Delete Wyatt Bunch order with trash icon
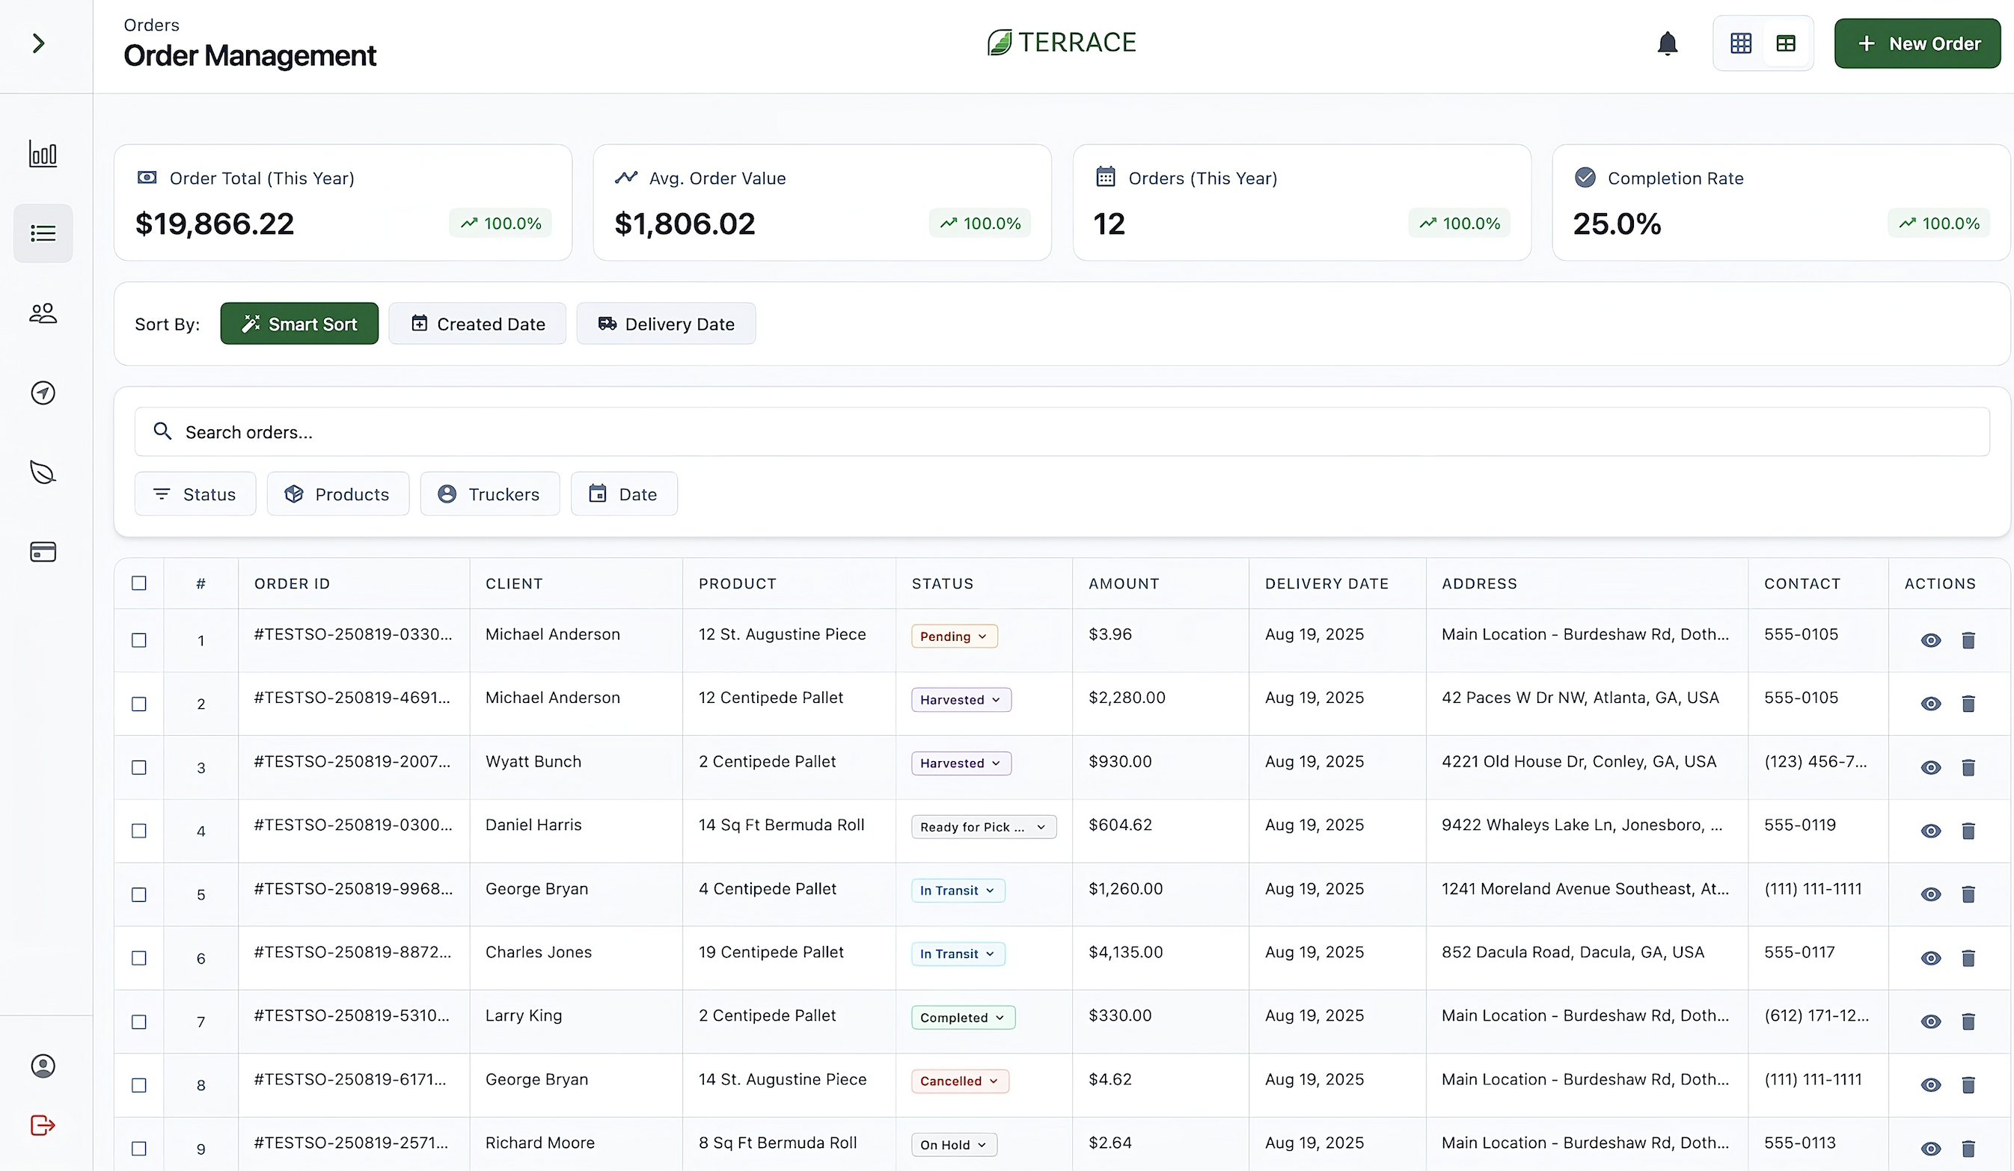This screenshot has height=1171, width=2014. point(1968,768)
